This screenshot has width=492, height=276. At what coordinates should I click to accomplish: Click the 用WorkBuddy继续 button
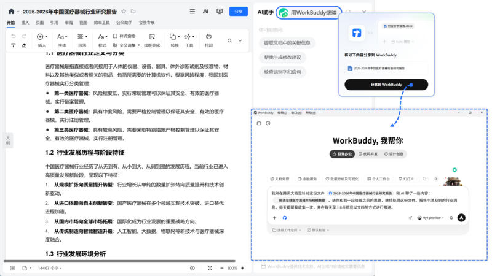pos(309,12)
